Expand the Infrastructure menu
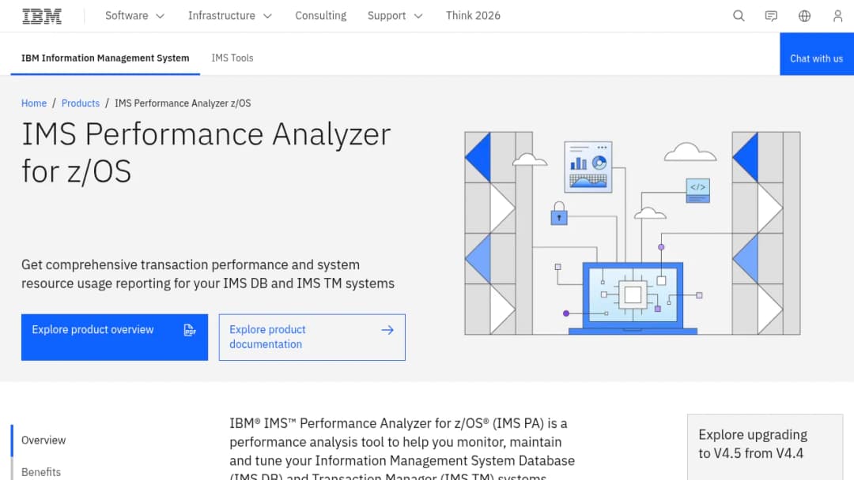This screenshot has height=480, width=854. pos(230,16)
